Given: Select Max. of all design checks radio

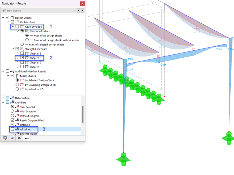Looking at the screenshot, I should click(27, 35).
